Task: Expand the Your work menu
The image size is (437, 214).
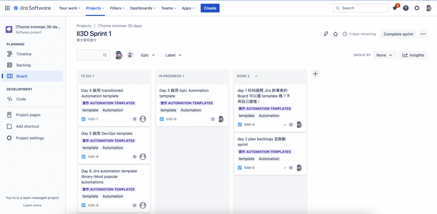Action: coord(70,8)
